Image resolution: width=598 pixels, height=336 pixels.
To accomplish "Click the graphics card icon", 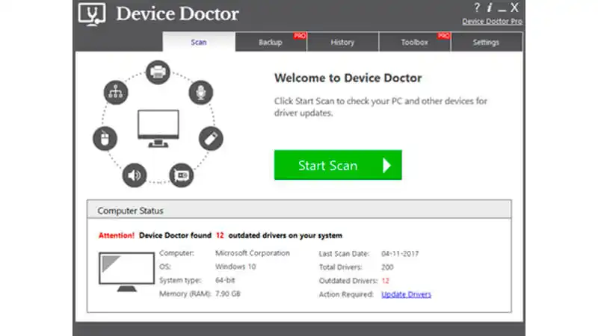I will click(x=182, y=175).
